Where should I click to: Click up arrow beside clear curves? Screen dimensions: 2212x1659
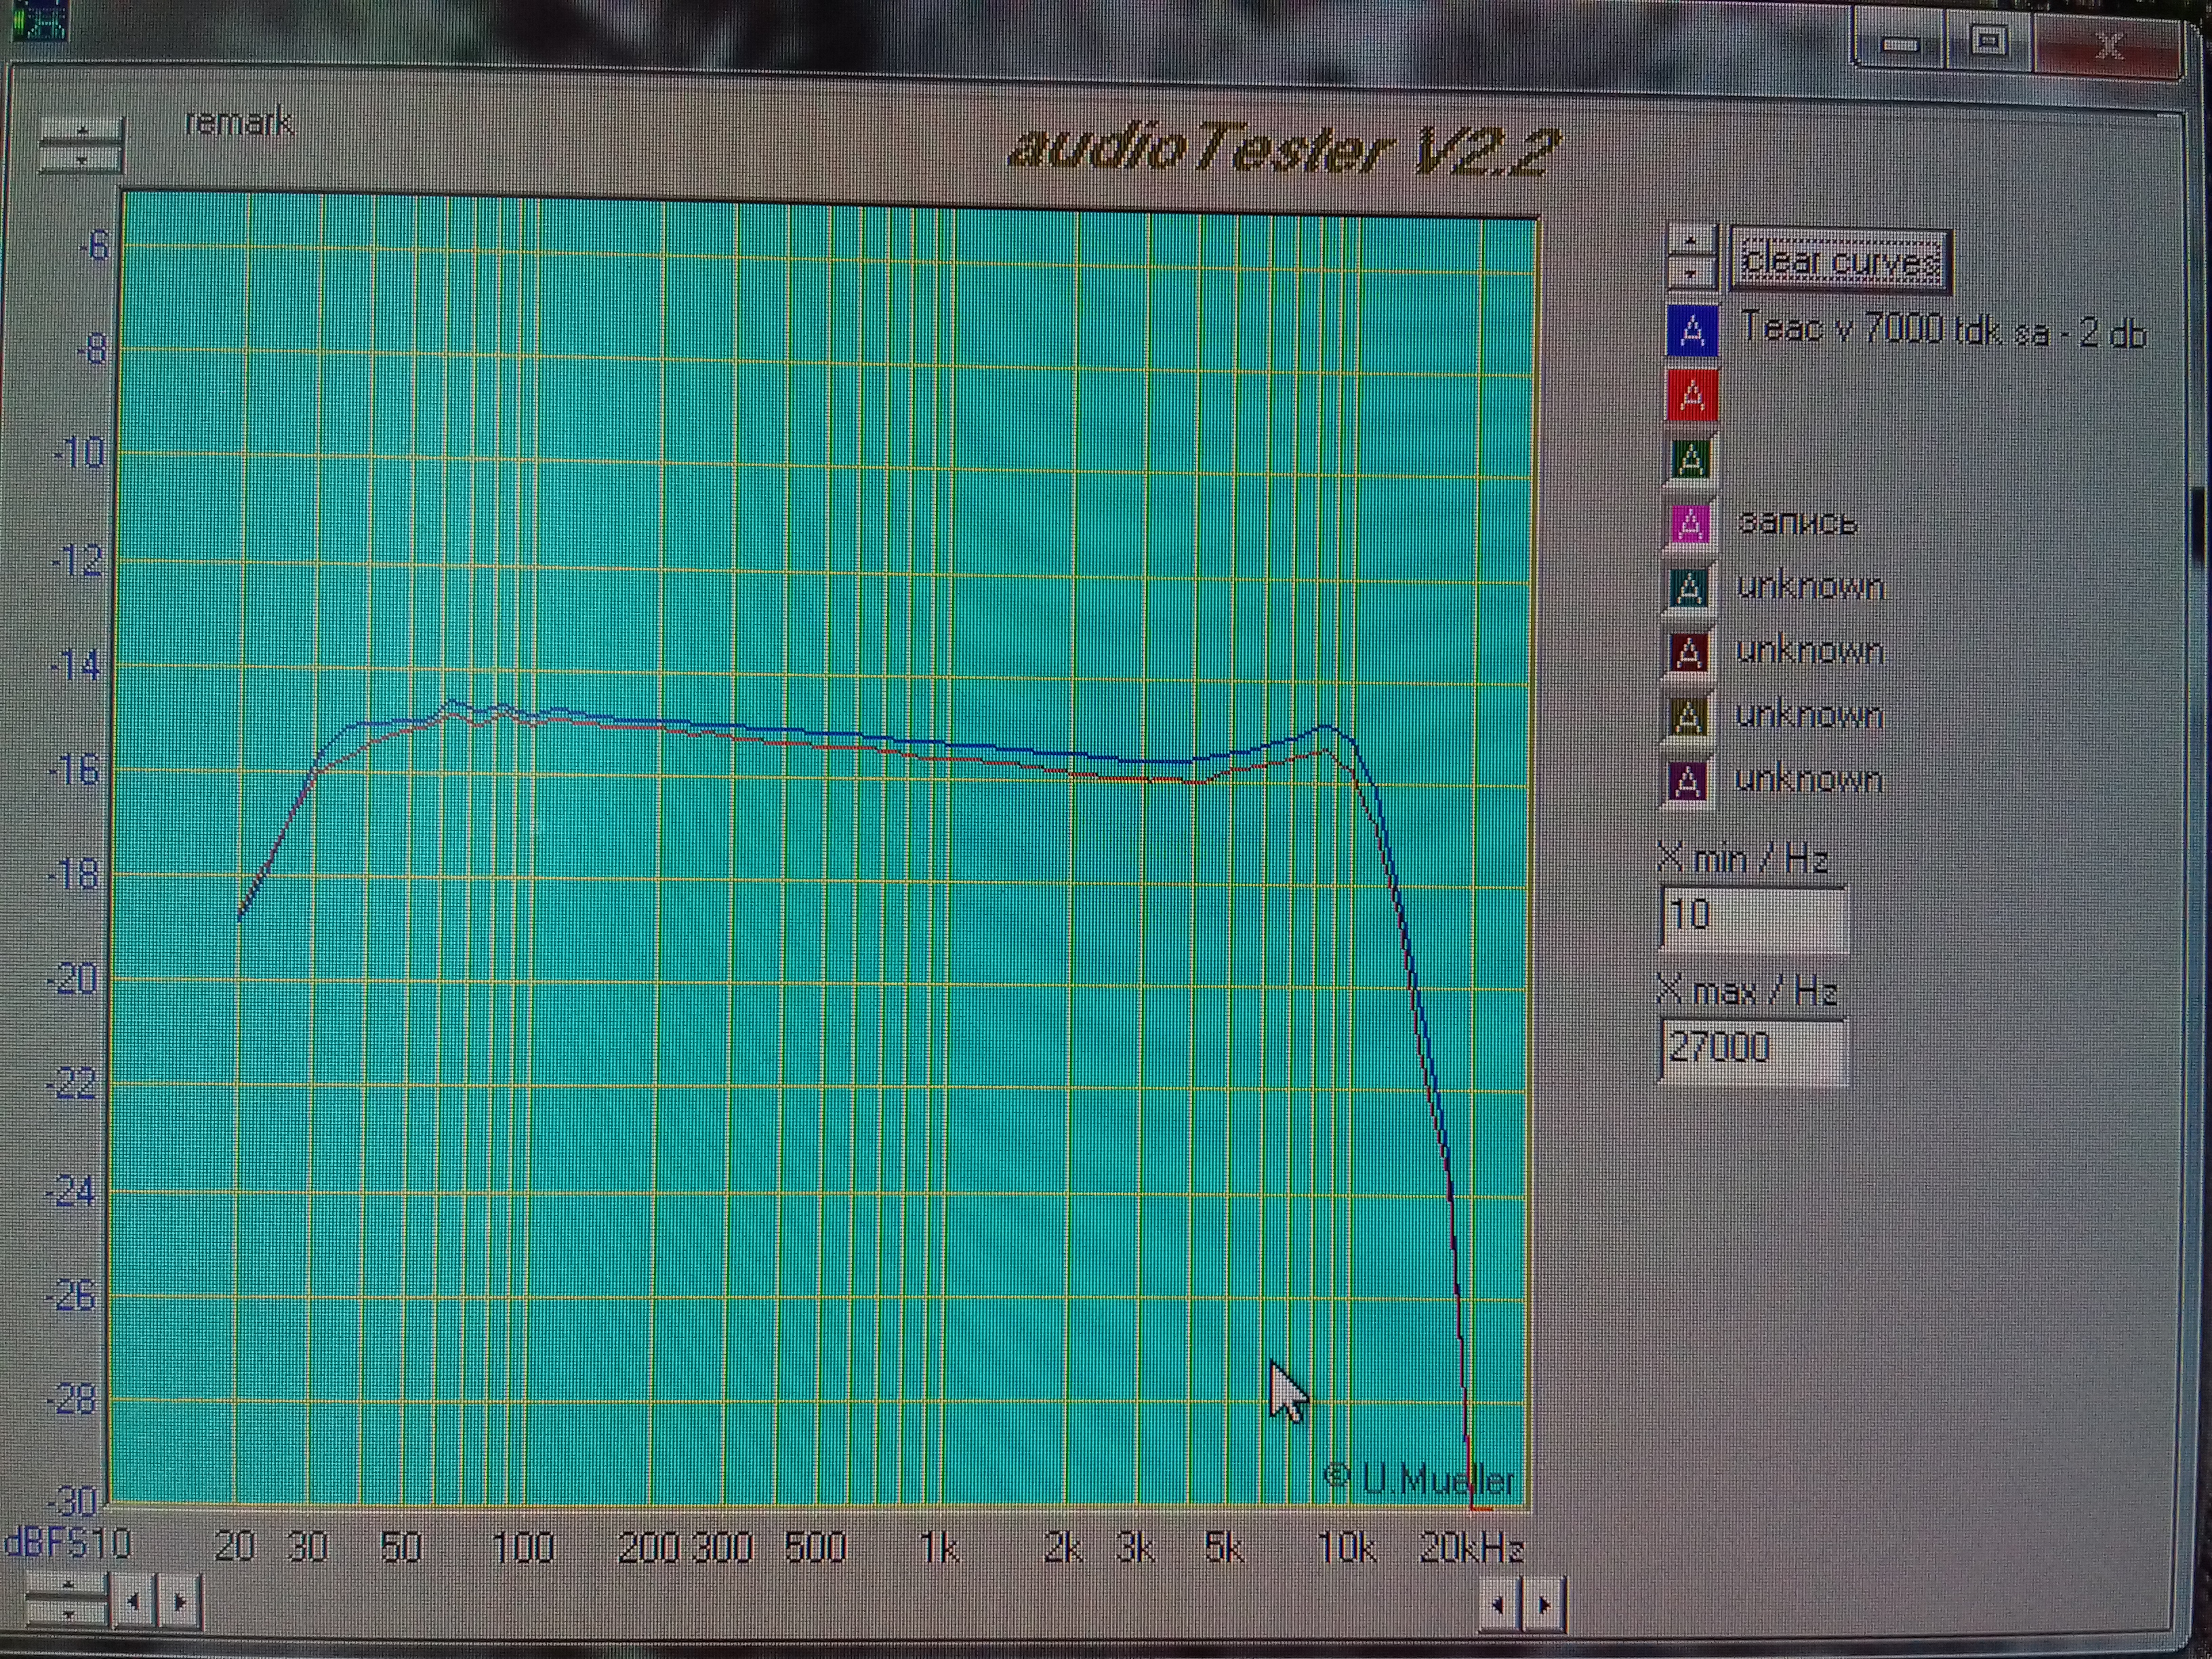click(x=1691, y=241)
